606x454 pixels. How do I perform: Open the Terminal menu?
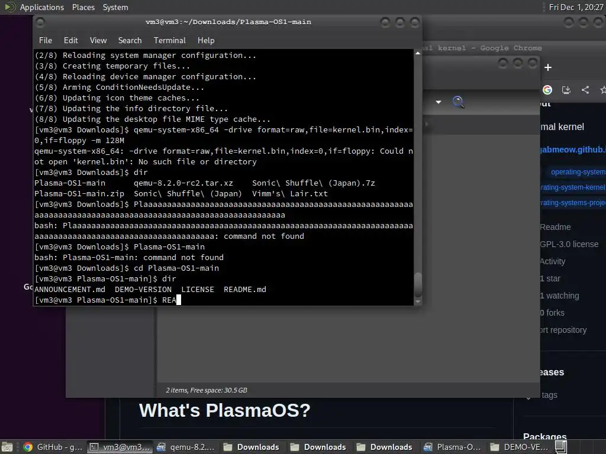click(x=170, y=41)
